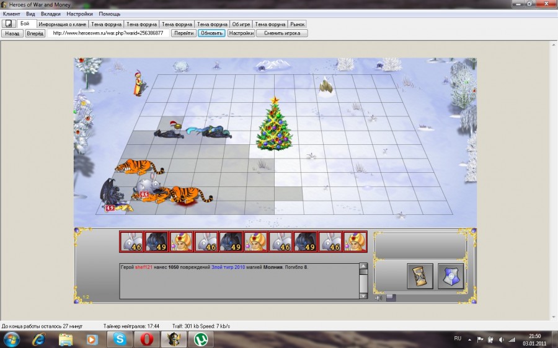This screenshot has height=348, width=558.
Task: Click 'Traff: 301 kb Speed: 7 kb/s' text
Action: [x=201, y=326]
